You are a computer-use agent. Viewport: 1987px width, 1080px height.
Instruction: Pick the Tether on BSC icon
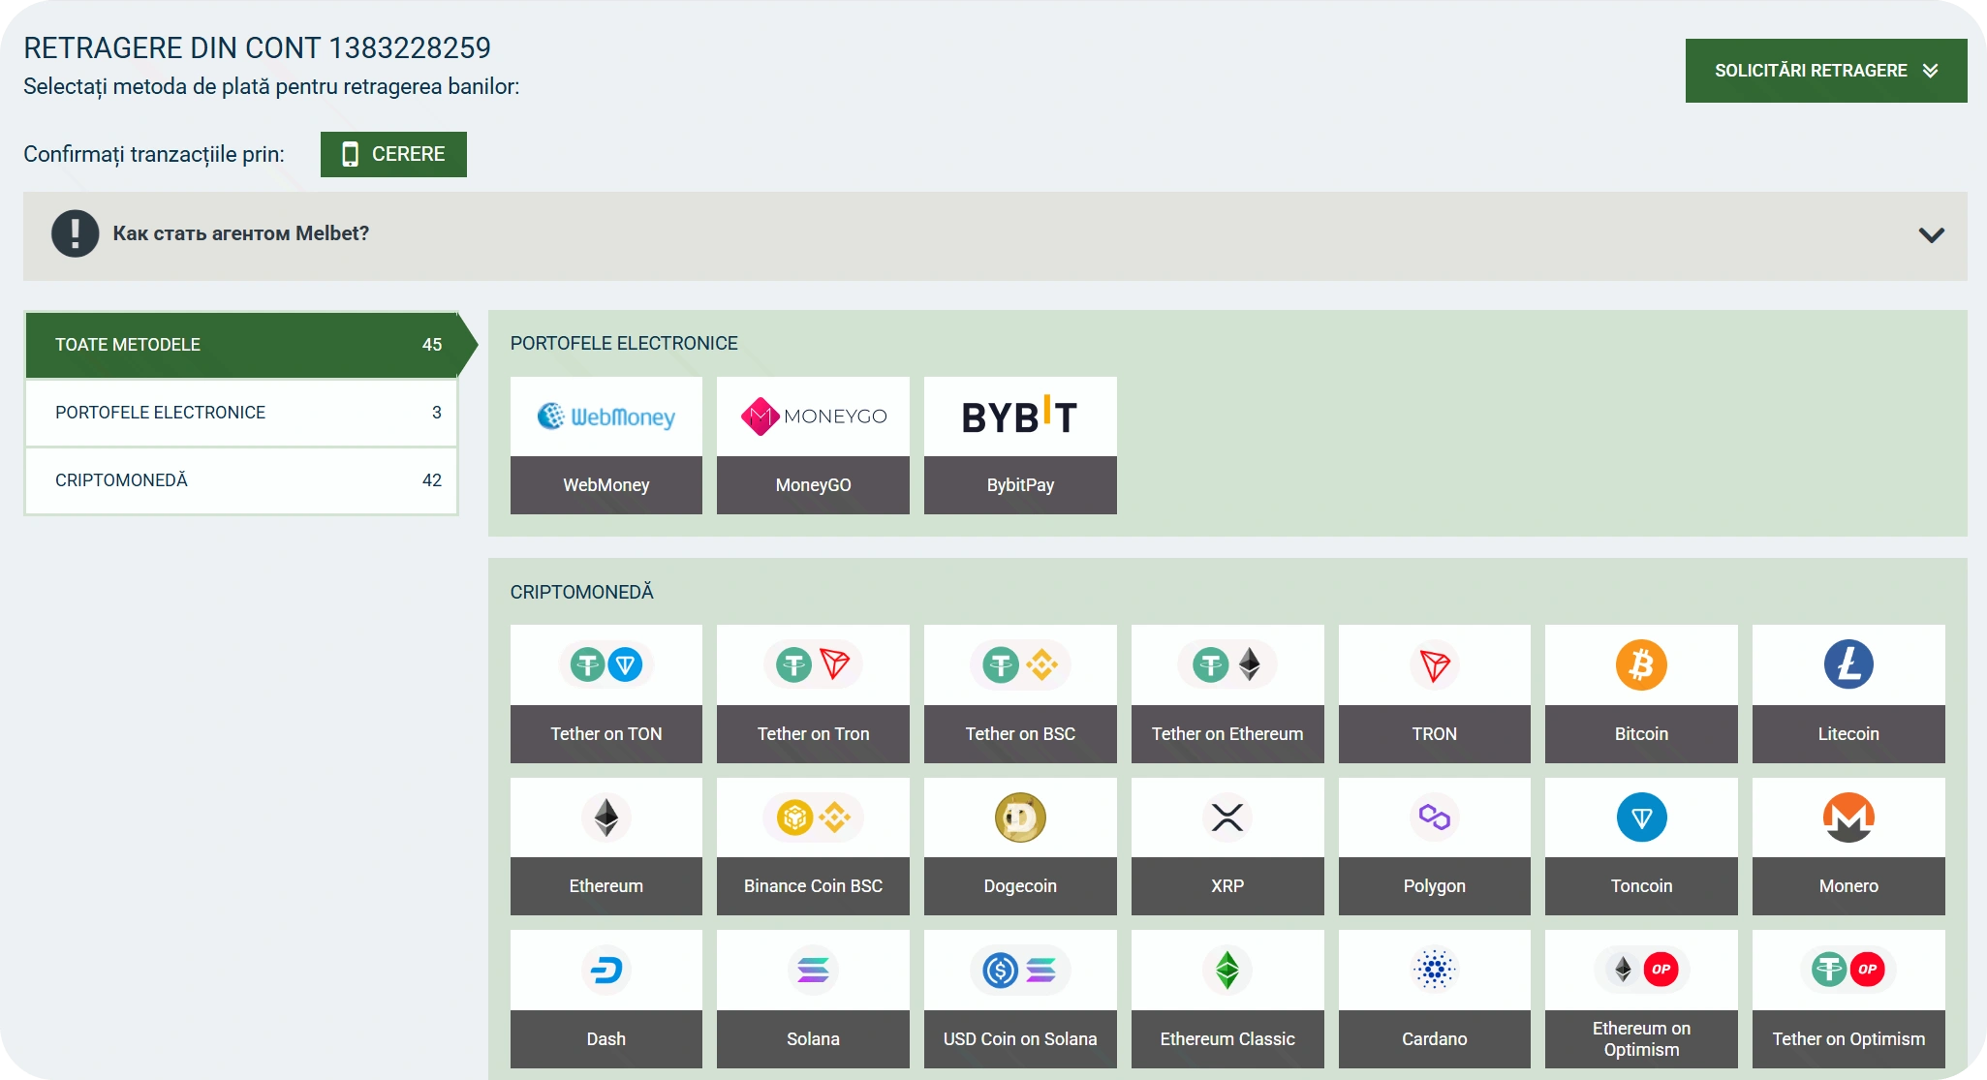(1020, 664)
